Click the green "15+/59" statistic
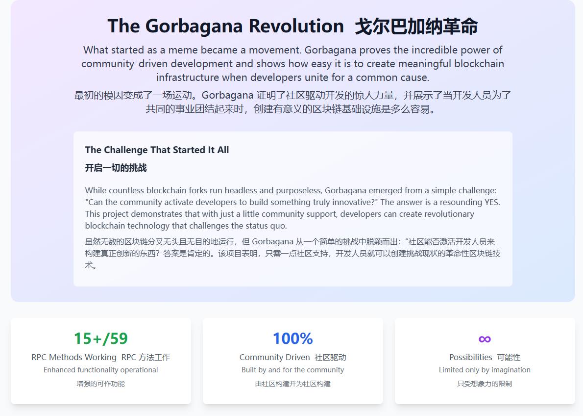 [101, 338]
